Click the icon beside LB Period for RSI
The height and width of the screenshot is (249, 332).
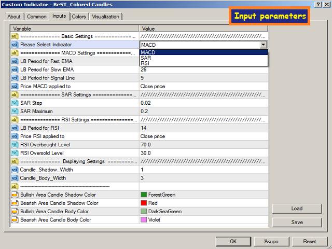coord(15,128)
